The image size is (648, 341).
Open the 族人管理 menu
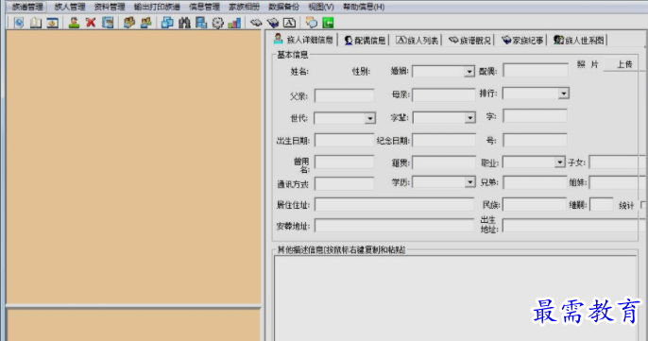(70, 7)
